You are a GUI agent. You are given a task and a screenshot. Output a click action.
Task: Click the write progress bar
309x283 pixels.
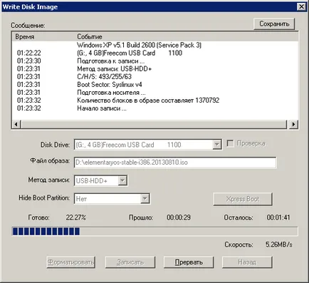(x=154, y=231)
